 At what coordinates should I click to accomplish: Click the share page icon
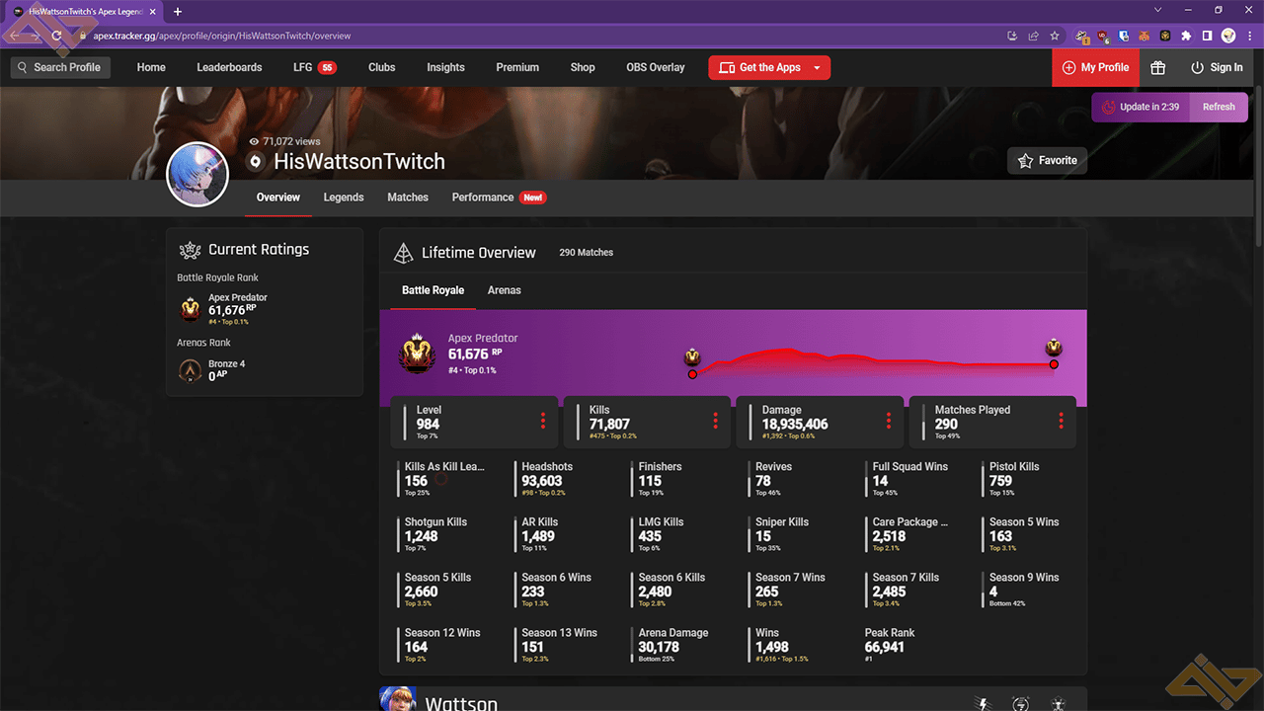[1033, 36]
